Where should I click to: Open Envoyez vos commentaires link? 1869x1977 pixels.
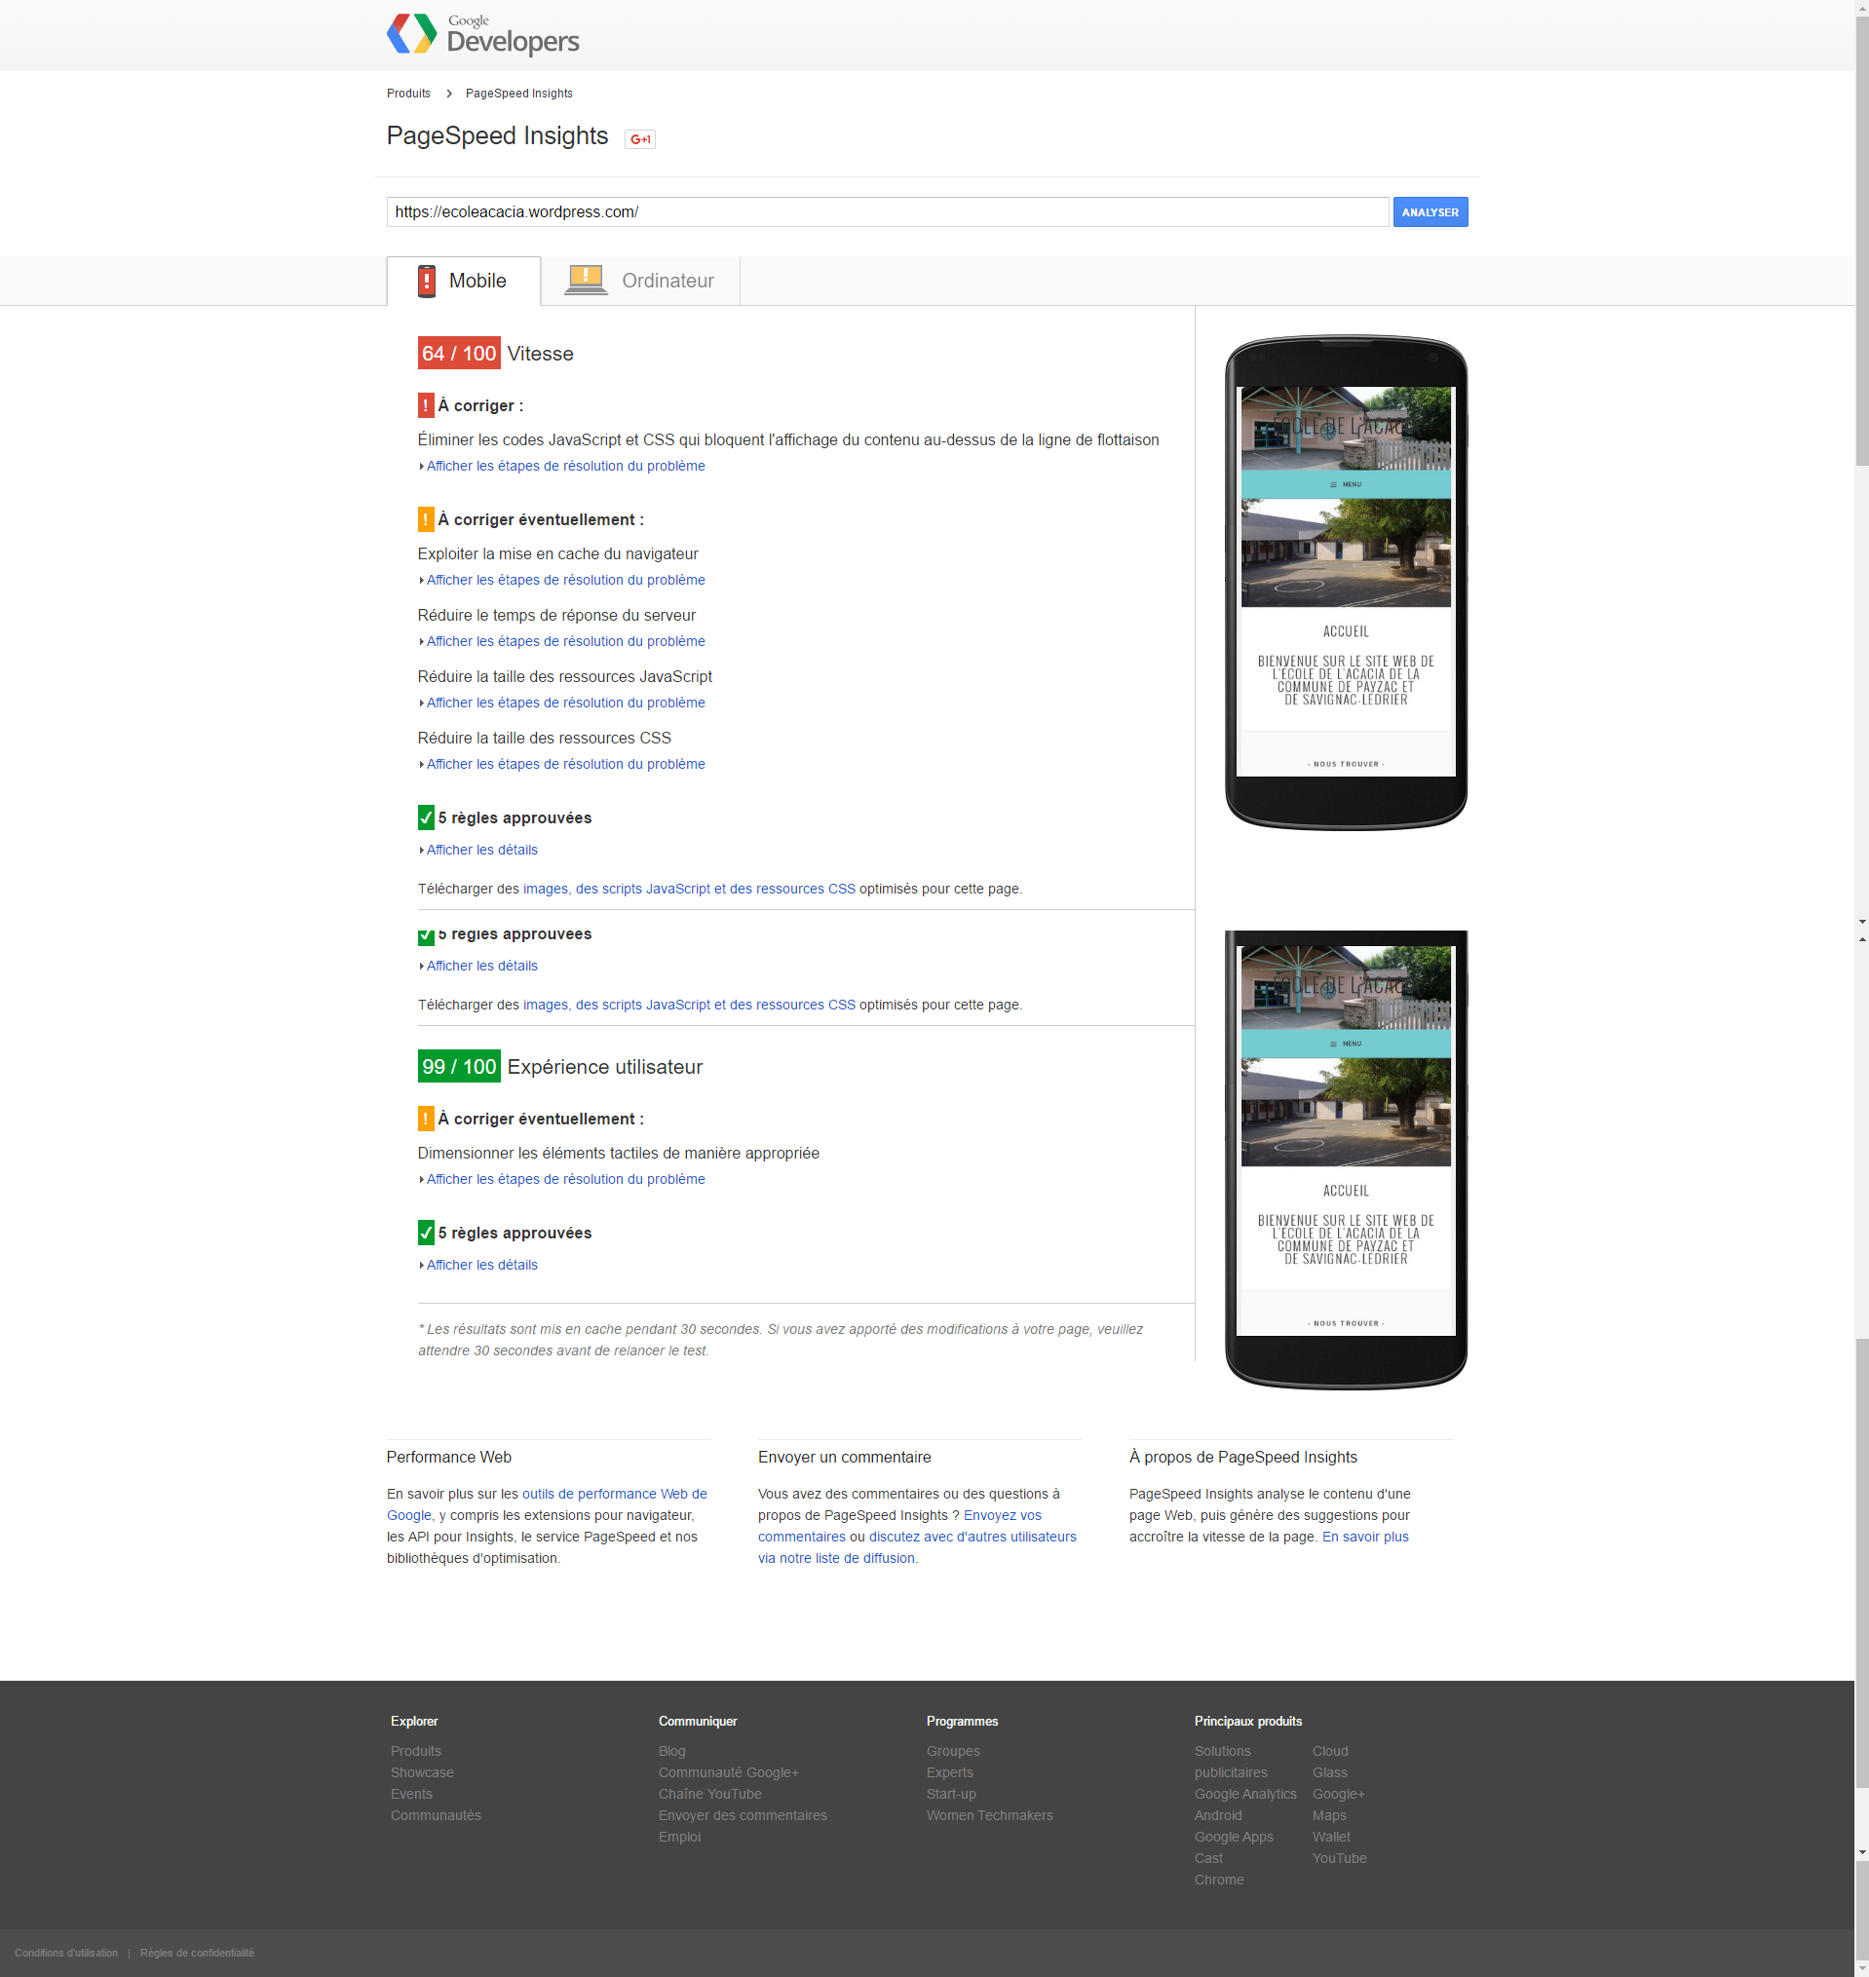899,1526
